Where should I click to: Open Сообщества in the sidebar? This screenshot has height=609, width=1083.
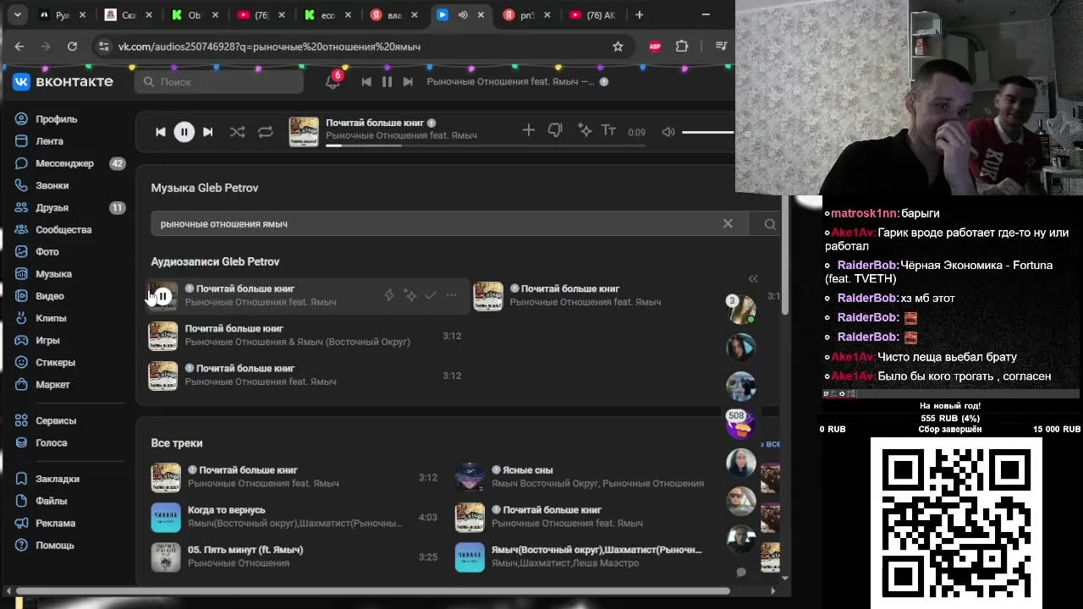(x=63, y=229)
